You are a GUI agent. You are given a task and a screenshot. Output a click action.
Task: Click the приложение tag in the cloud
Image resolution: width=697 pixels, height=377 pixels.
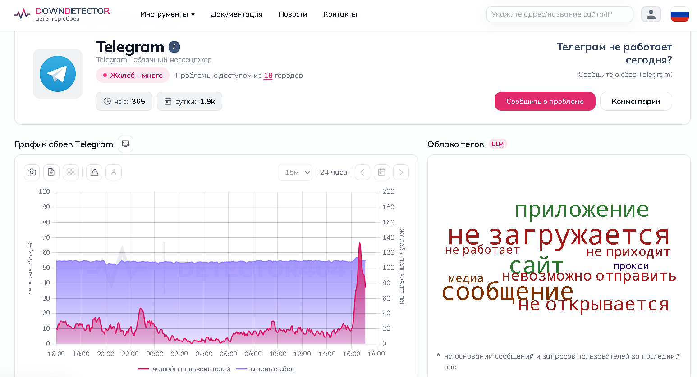(582, 210)
